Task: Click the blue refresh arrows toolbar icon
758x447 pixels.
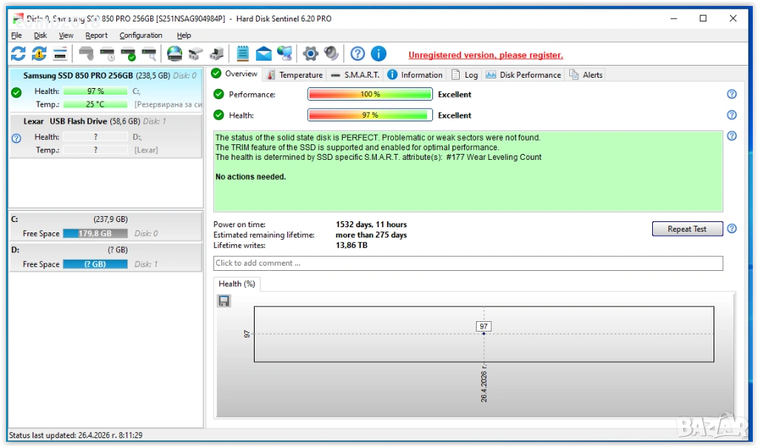Action: pyautogui.click(x=18, y=53)
